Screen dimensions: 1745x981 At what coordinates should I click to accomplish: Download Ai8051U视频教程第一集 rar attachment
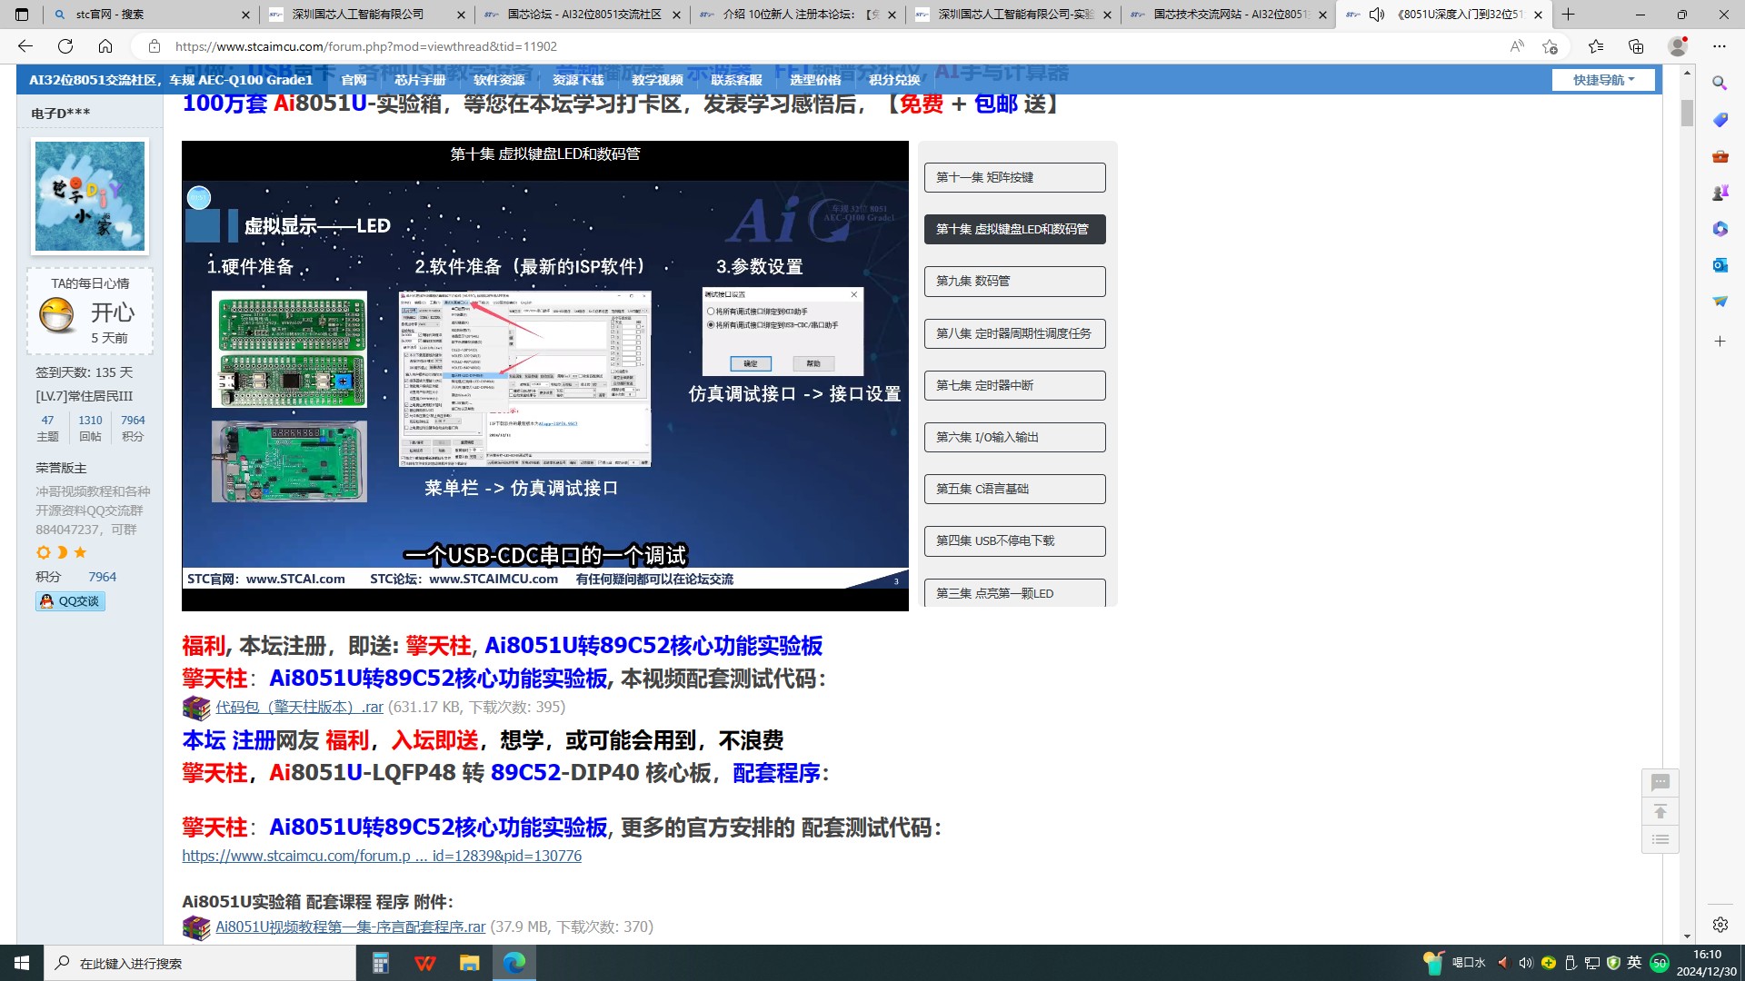(x=350, y=926)
